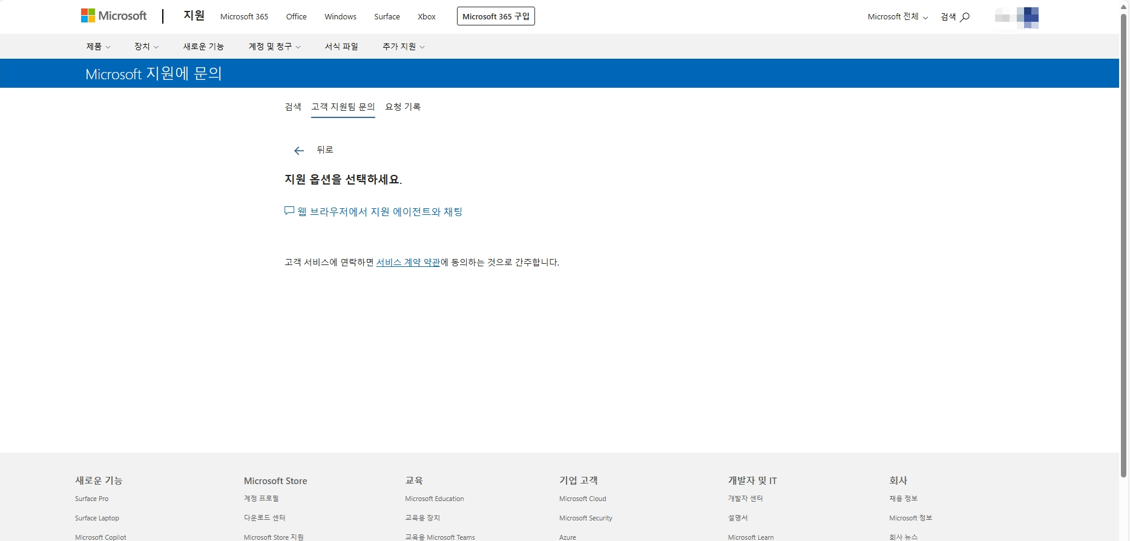Open Surface Laptop footer link
The width and height of the screenshot is (1130, 541).
coord(97,518)
